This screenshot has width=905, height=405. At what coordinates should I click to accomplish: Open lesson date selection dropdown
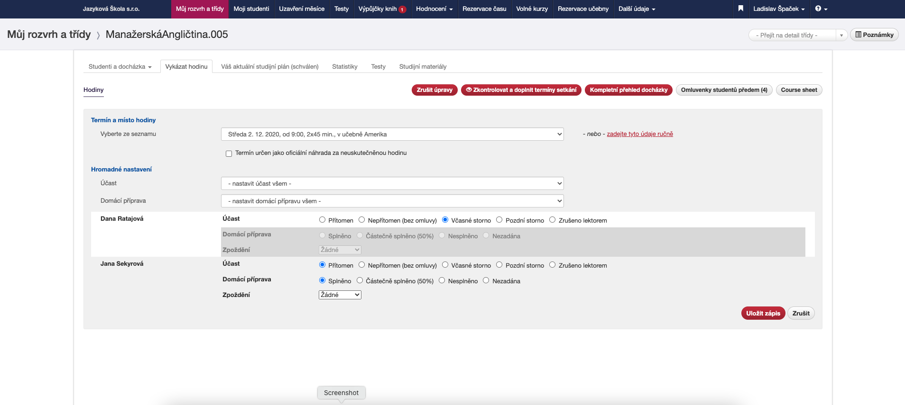click(392, 134)
